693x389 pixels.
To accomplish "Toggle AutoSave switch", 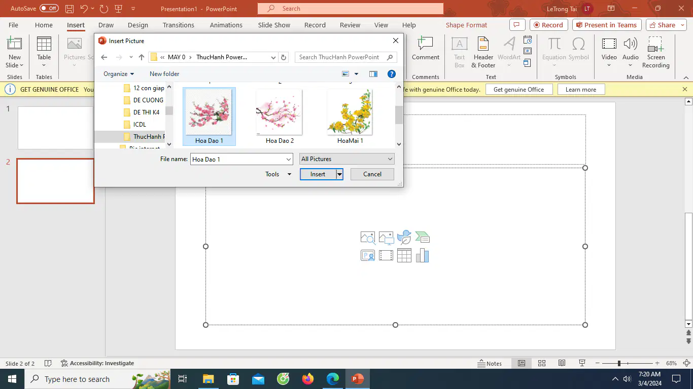I will pos(49,9).
